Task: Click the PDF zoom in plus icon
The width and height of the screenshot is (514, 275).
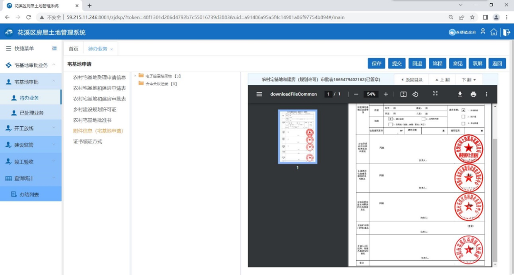Action: [386, 94]
